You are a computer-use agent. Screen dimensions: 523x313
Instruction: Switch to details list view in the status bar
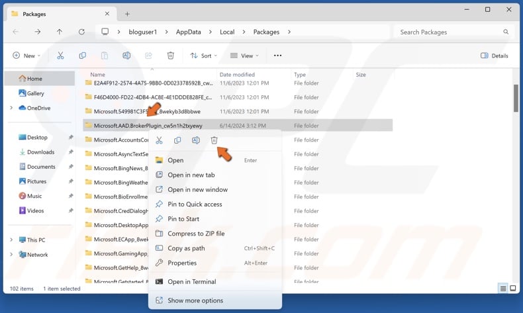pos(503,289)
